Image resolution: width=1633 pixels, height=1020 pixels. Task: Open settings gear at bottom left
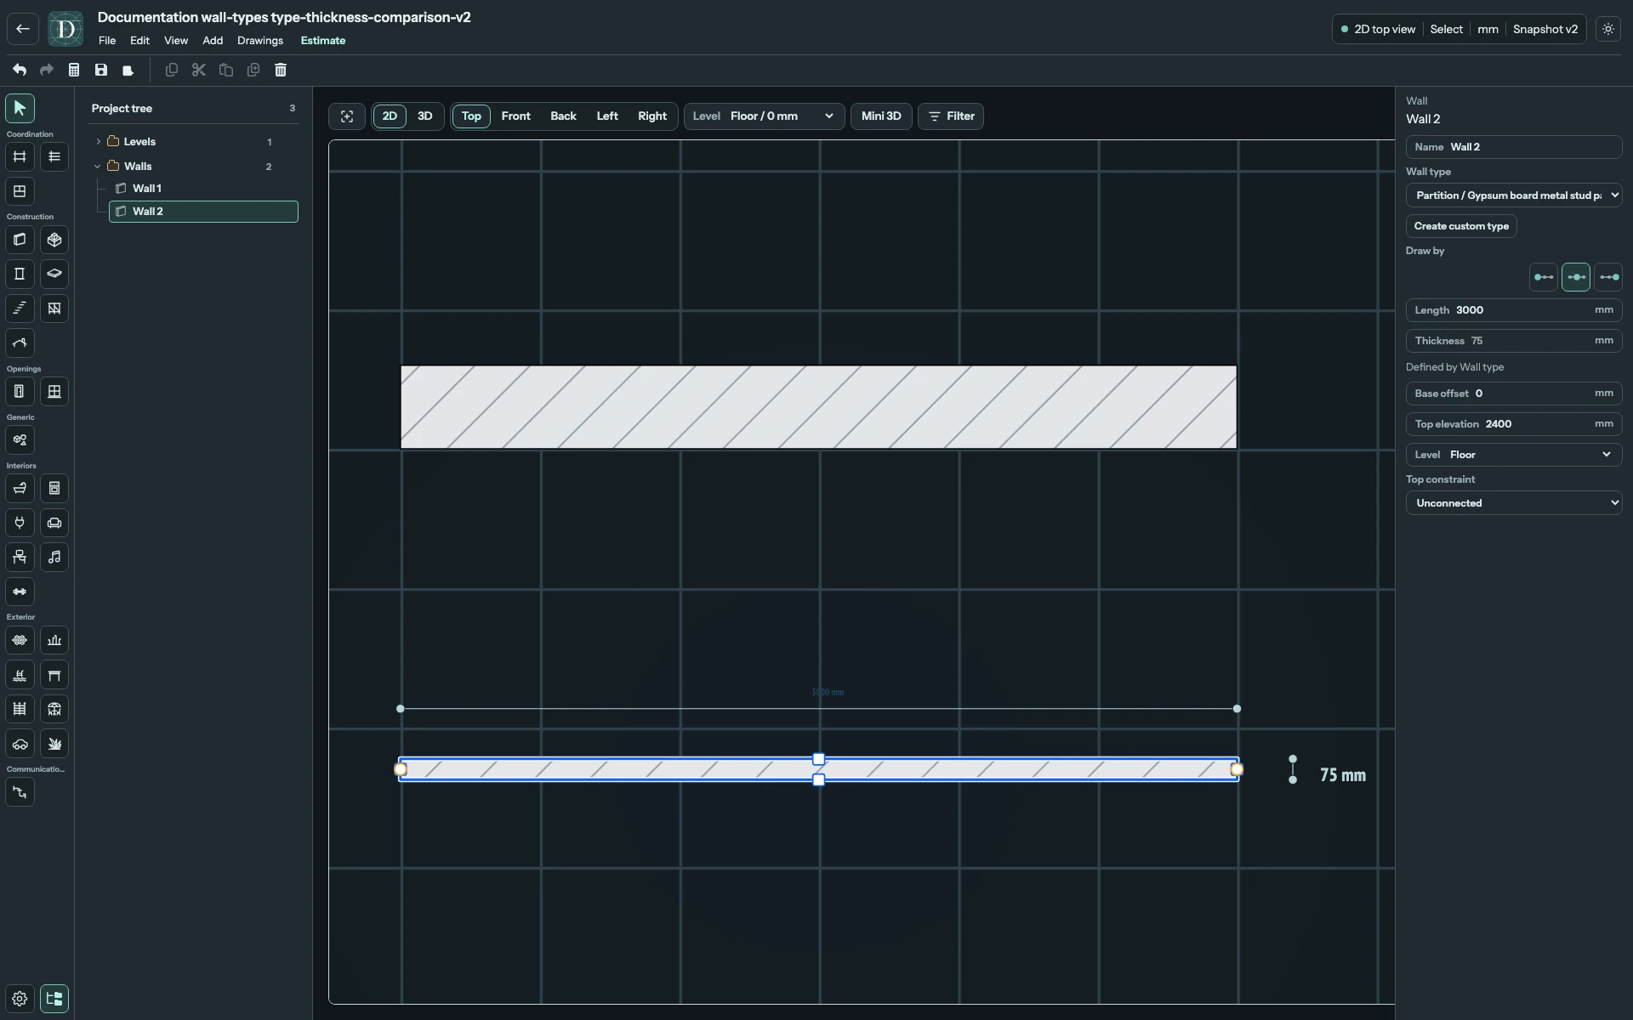click(x=20, y=999)
